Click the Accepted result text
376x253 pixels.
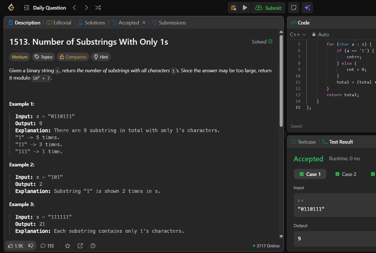click(x=308, y=159)
